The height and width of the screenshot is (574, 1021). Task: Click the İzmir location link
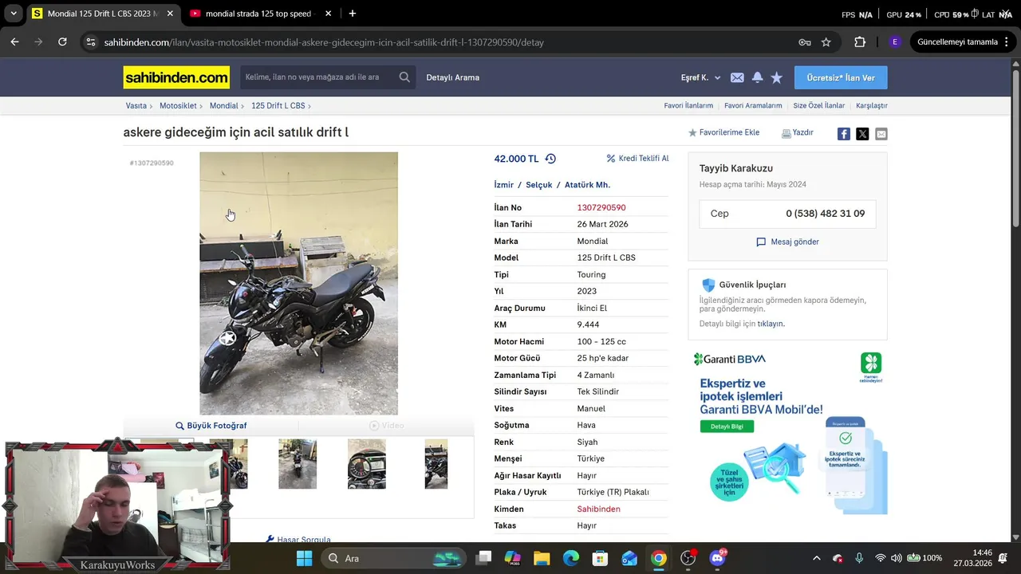504,185
